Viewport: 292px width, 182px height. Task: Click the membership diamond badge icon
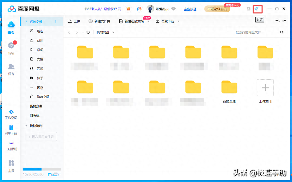(x=173, y=9)
